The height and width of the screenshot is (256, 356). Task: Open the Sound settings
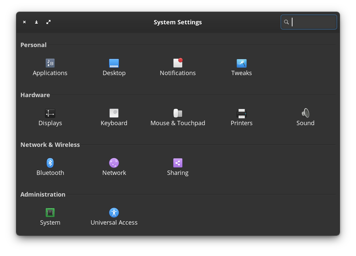pyautogui.click(x=305, y=113)
